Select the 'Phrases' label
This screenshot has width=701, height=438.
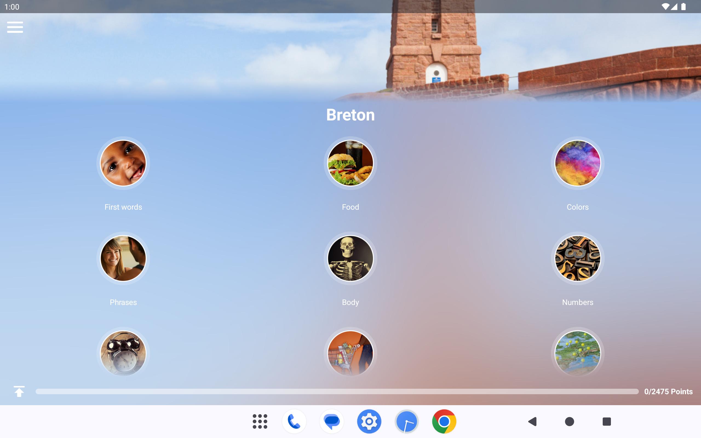[123, 302]
